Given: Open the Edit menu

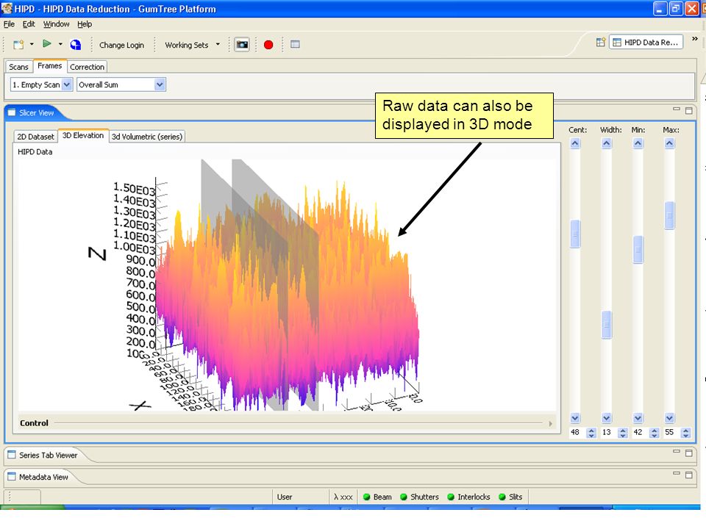Looking at the screenshot, I should pos(29,24).
